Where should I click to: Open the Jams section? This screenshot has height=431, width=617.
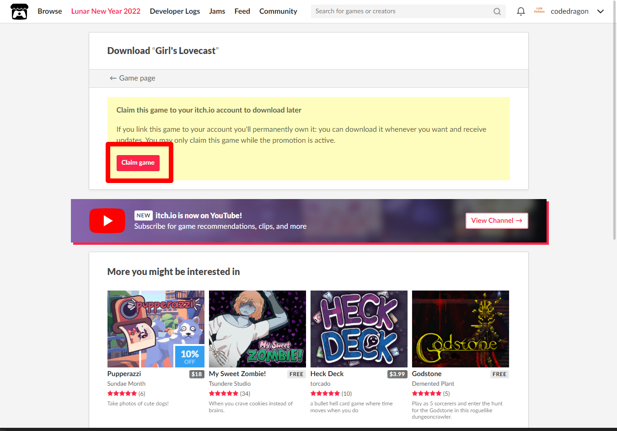click(217, 11)
